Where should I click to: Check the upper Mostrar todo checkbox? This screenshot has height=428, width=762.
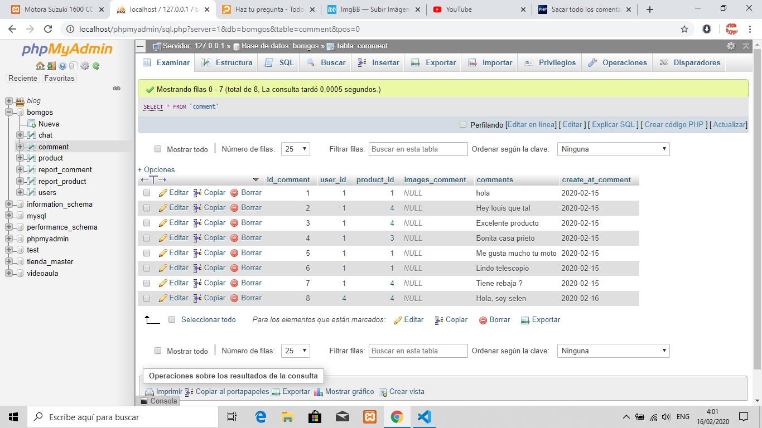158,149
